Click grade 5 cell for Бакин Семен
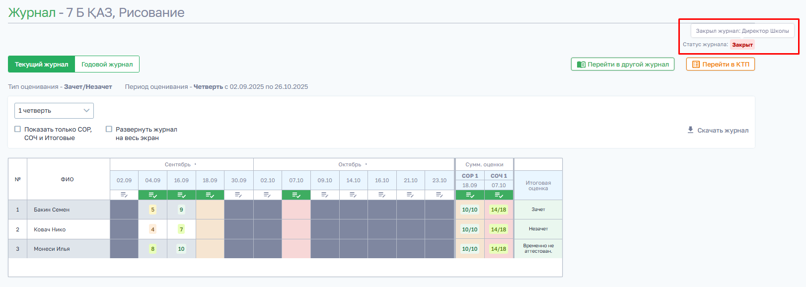 [x=153, y=210]
